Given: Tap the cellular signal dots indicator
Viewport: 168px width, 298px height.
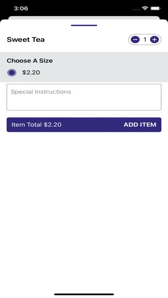Looking at the screenshot, I should (x=136, y=9).
